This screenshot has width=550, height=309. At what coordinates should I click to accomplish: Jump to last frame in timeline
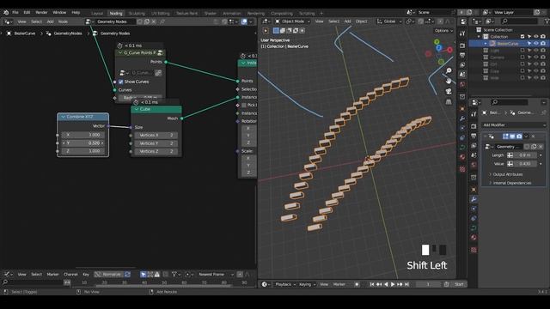(406, 284)
